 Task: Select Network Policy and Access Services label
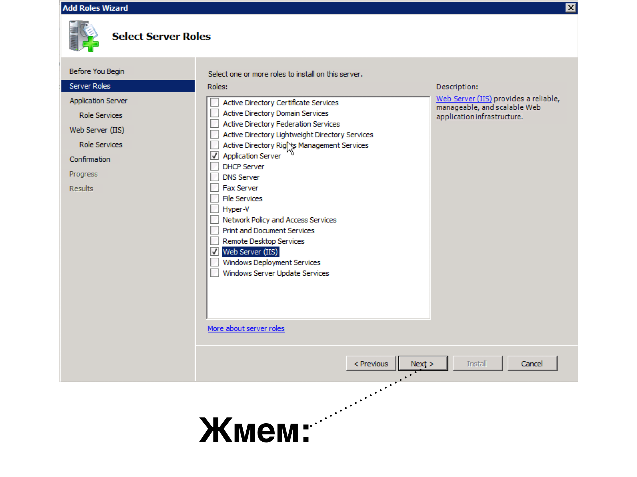[280, 220]
